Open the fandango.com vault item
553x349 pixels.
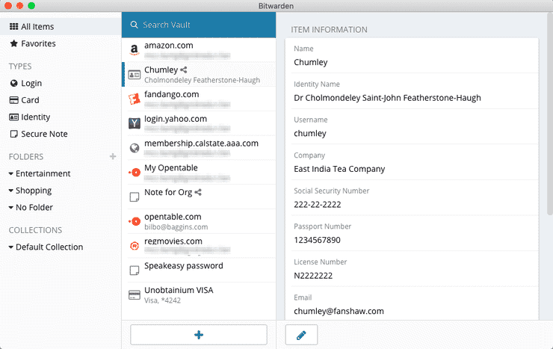point(199,99)
